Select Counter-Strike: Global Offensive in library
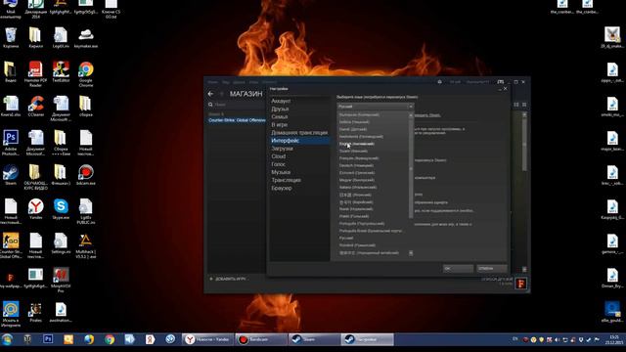The width and height of the screenshot is (626, 352). pos(237,120)
